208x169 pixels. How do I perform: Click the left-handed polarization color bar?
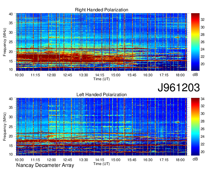point(195,127)
